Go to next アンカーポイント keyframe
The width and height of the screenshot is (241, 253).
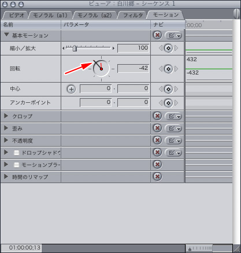(x=176, y=103)
